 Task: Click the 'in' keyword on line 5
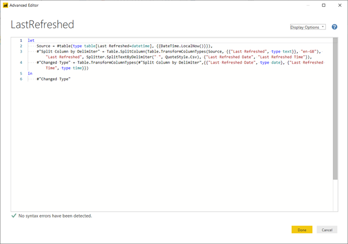click(x=30, y=73)
